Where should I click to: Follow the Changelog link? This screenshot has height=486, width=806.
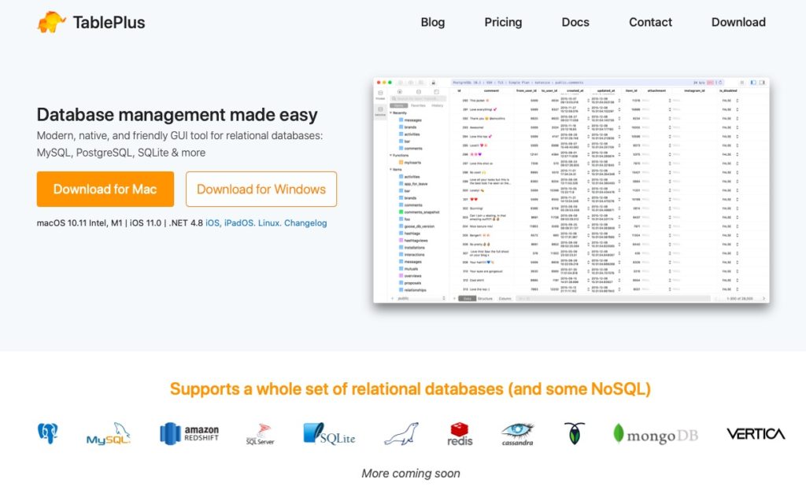(305, 223)
